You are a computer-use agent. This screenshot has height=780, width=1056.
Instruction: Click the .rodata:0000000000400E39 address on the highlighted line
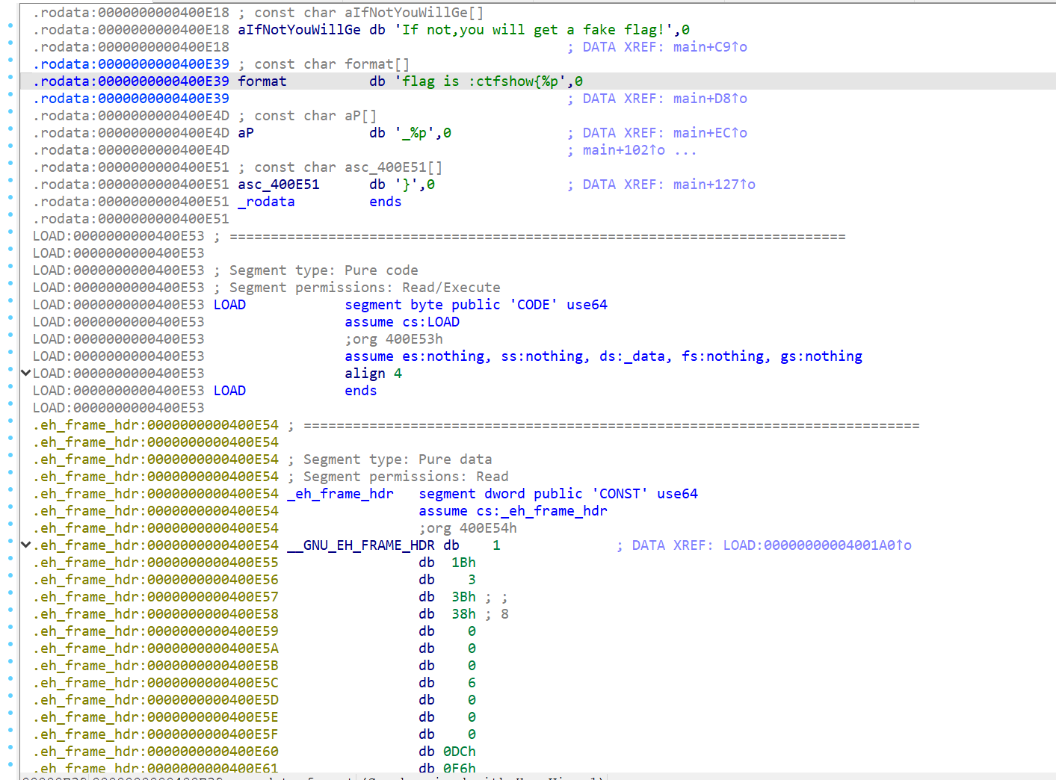click(131, 81)
